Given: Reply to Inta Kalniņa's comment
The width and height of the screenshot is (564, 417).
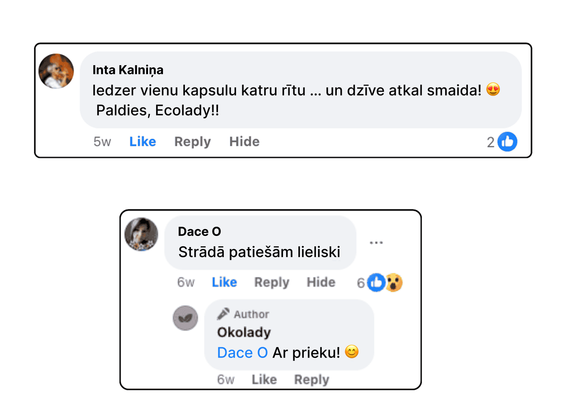Looking at the screenshot, I should [193, 142].
